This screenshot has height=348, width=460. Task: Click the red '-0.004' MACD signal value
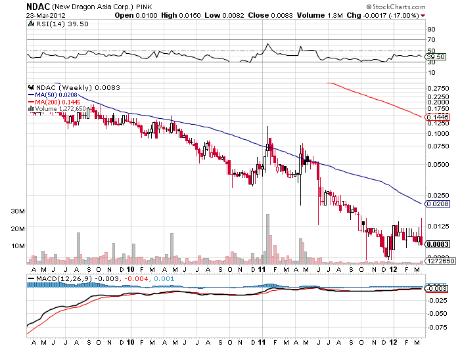pos(136,278)
